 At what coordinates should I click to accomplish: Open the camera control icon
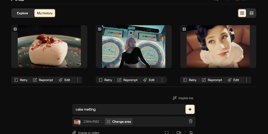179,132
